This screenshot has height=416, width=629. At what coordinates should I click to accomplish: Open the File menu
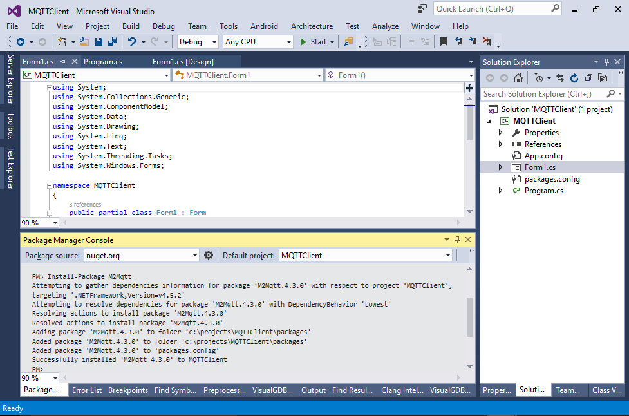click(x=12, y=26)
